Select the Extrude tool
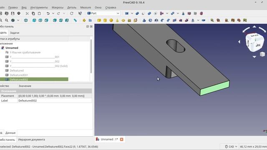The height and width of the screenshot is (150, 267). point(144,20)
